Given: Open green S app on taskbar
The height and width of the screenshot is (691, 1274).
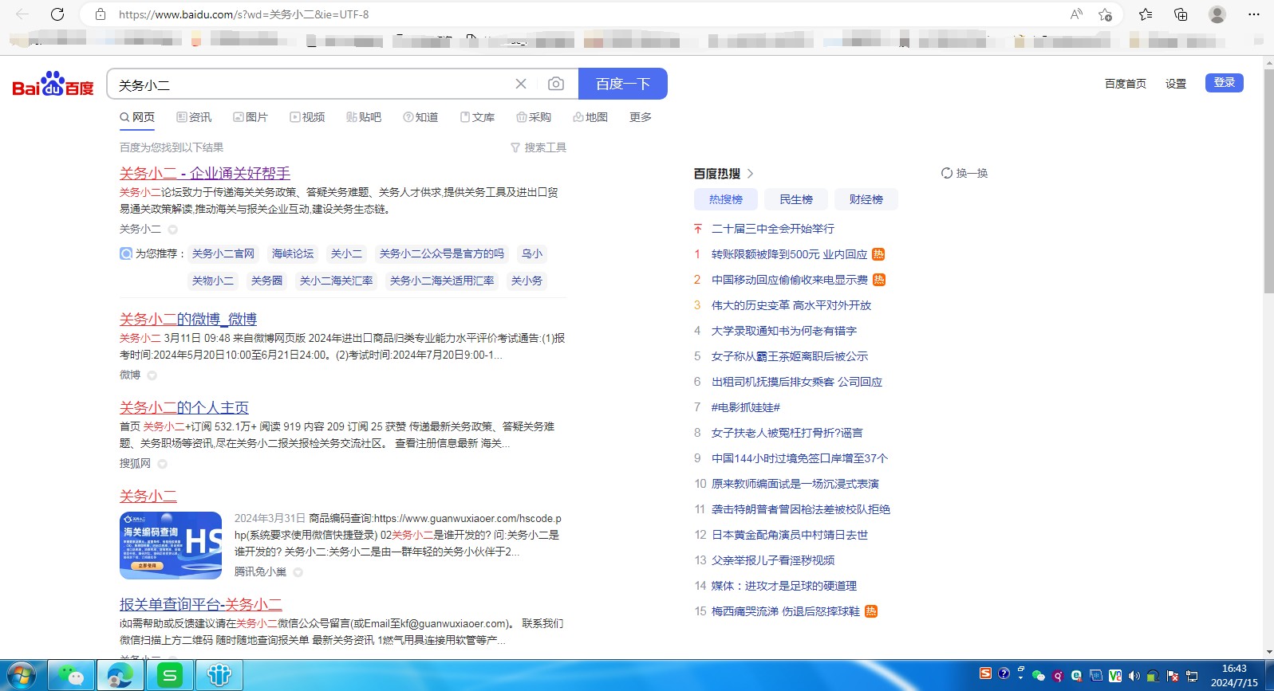Looking at the screenshot, I should [x=169, y=676].
